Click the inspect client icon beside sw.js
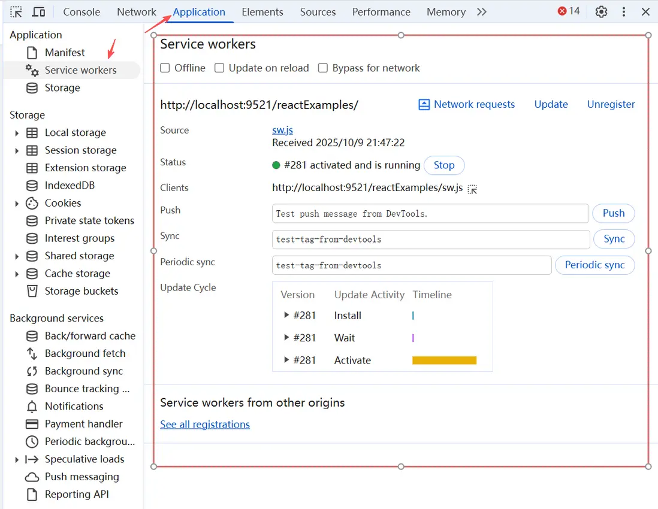Image resolution: width=658 pixels, height=509 pixels. coord(472,189)
